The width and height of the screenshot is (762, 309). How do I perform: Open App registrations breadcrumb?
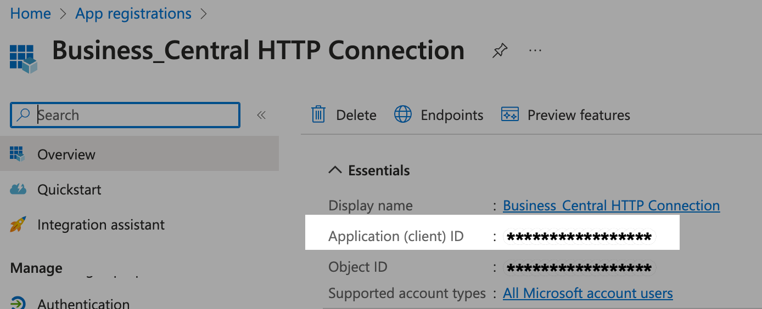[x=133, y=14]
